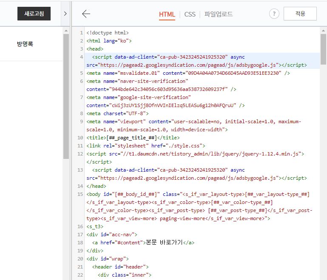Click the jquery script src line 12

[195, 158]
